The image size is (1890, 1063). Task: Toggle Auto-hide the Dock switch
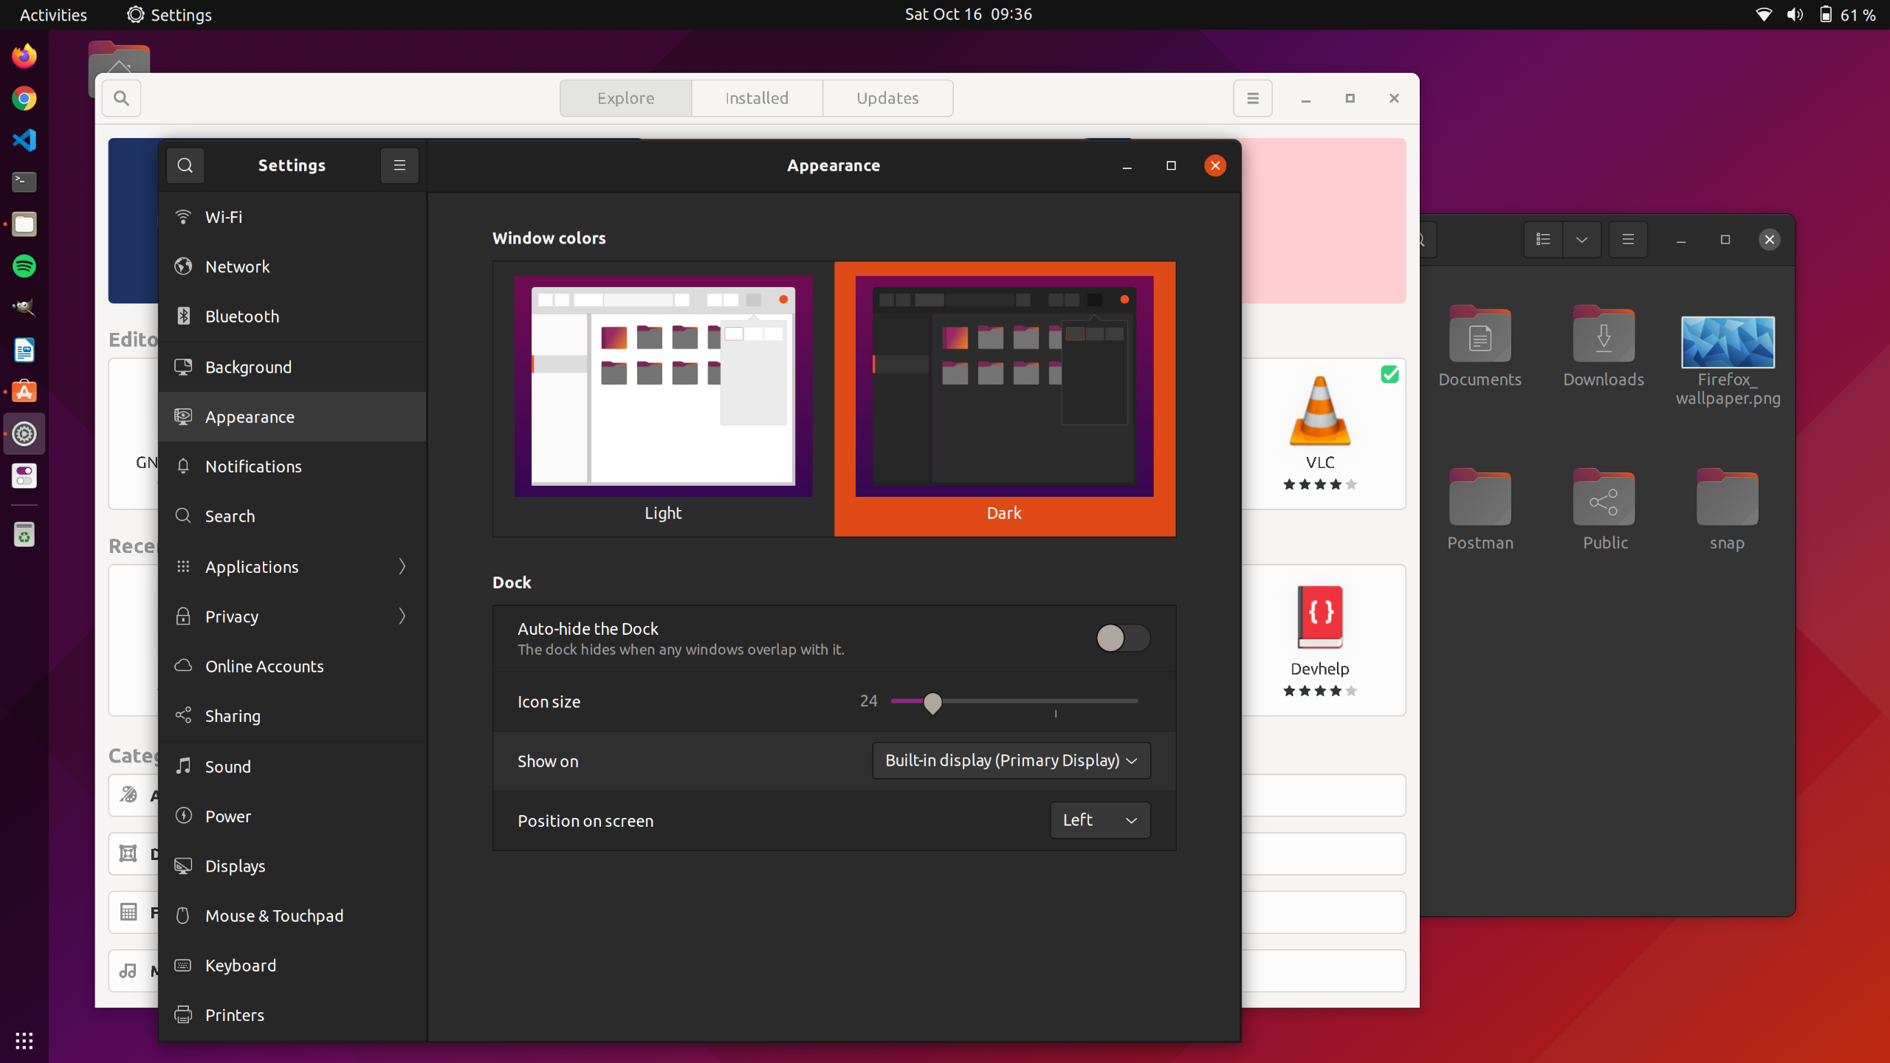[x=1122, y=638]
